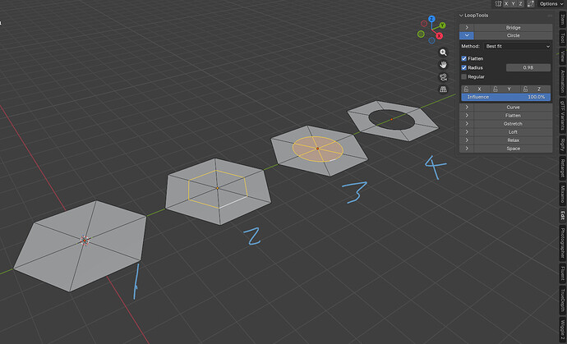Expand the Loft settings chevron
The height and width of the screenshot is (344, 567).
[467, 132]
